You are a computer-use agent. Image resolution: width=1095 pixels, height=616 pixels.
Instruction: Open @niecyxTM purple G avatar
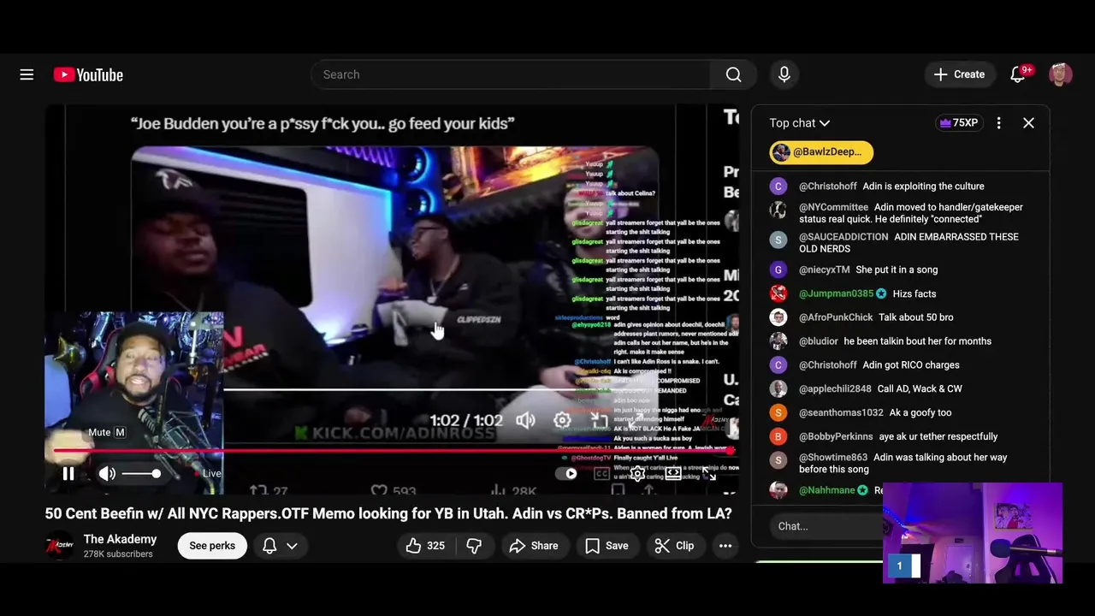[x=778, y=269]
